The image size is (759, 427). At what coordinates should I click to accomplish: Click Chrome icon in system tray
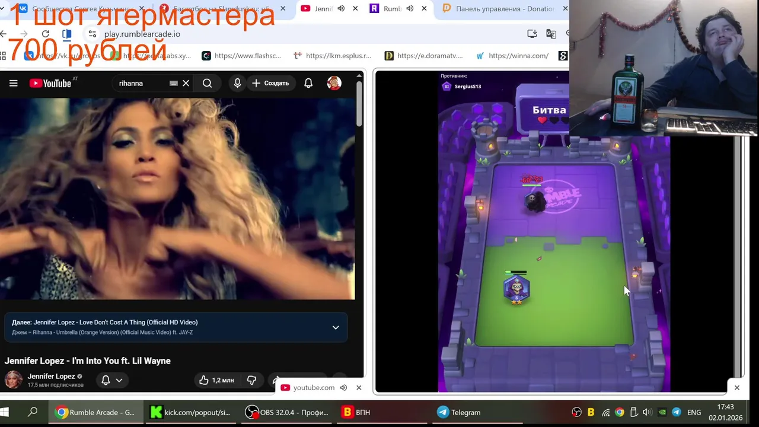620,412
